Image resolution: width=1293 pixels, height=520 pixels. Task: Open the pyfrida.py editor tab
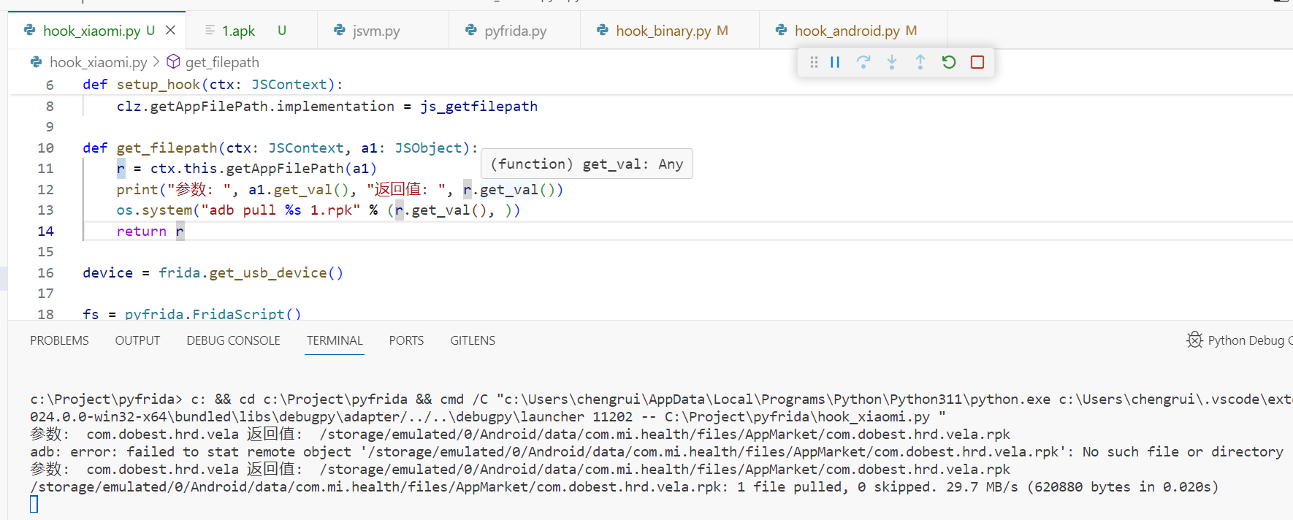515,31
